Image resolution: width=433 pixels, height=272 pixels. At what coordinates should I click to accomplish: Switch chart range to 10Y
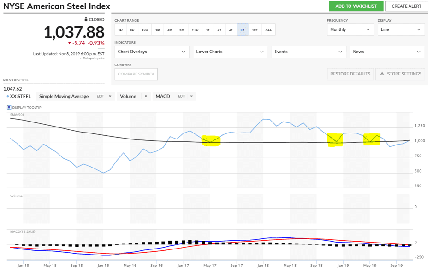(255, 30)
